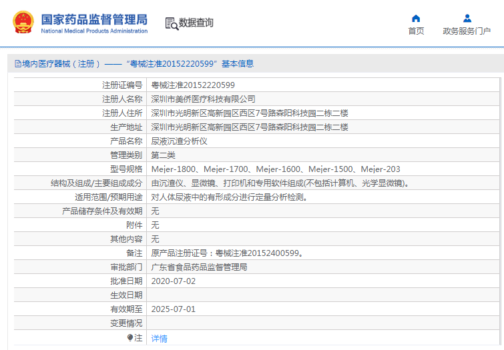The height and width of the screenshot is (350, 504).
Task: Click the 第二类 category value
Action: [163, 155]
